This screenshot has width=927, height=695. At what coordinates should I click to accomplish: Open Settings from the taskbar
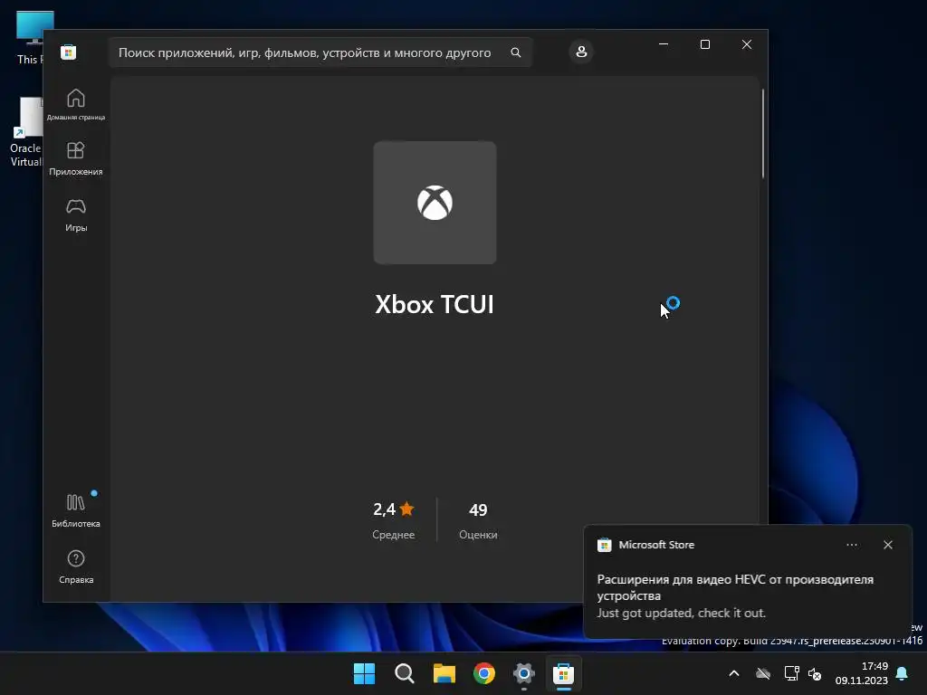[524, 673]
